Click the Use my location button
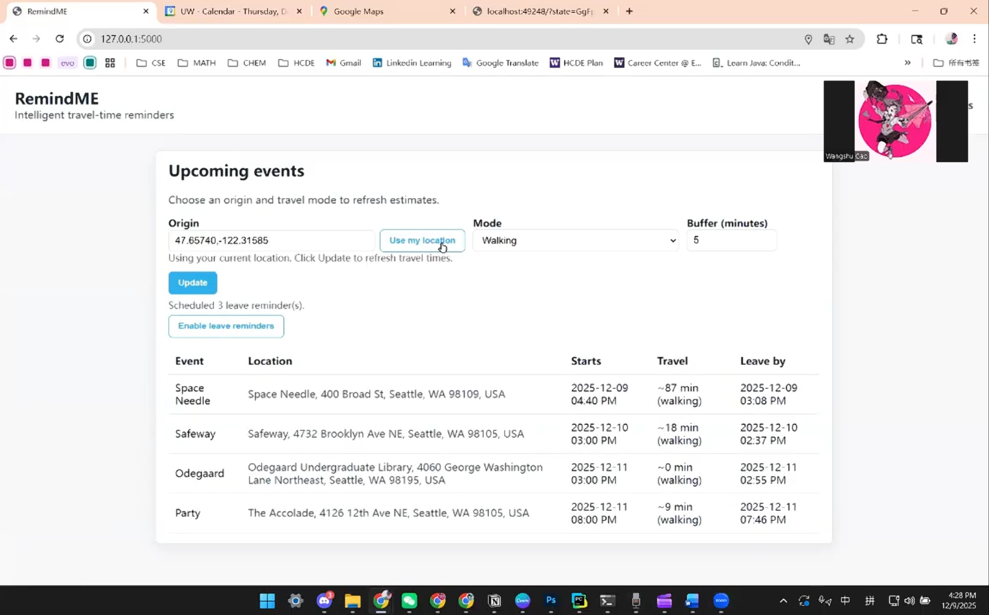Image resolution: width=989 pixels, height=615 pixels. click(x=422, y=240)
